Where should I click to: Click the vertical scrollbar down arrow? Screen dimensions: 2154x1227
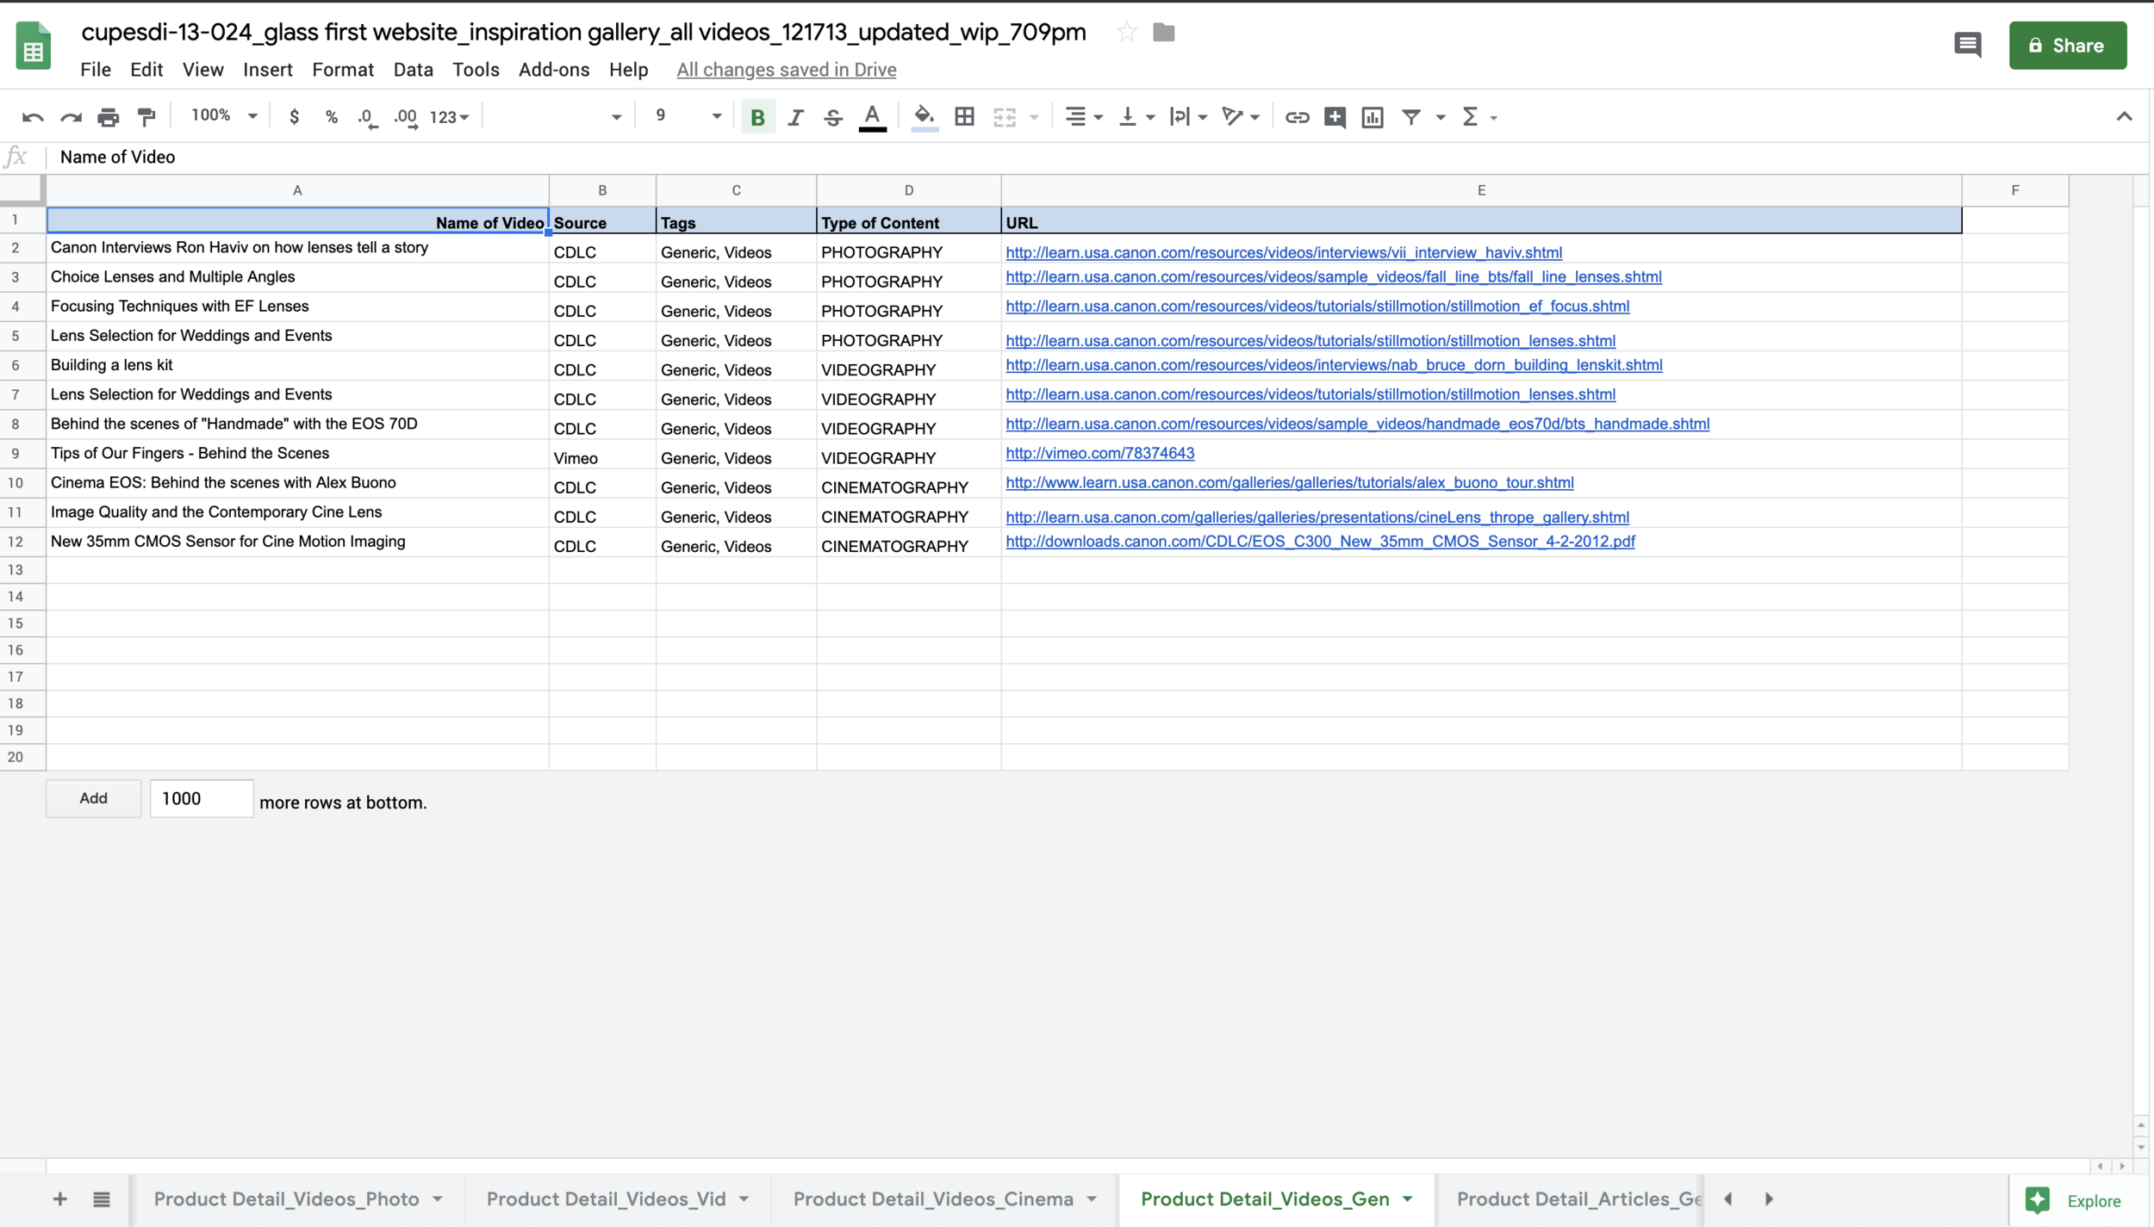(x=2141, y=1148)
